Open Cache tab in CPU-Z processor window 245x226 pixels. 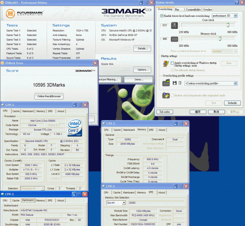pos(16,111)
